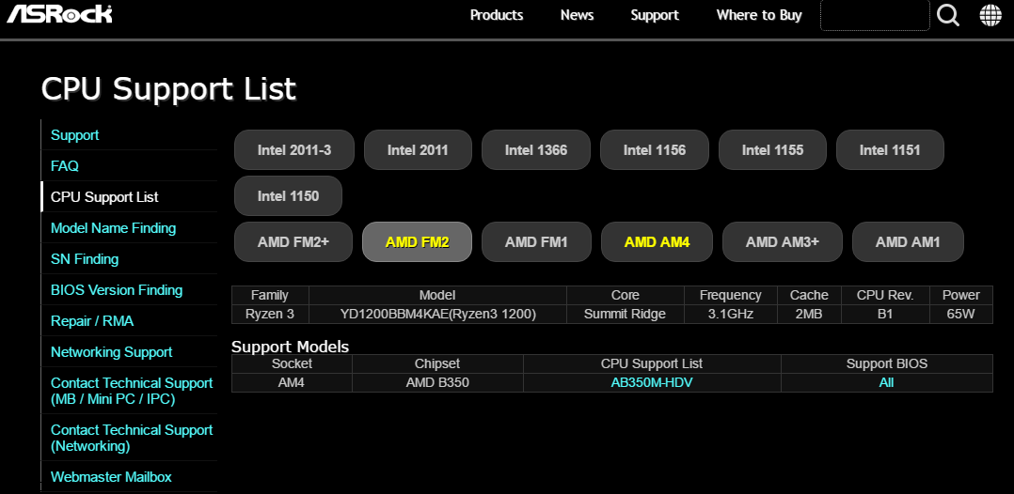Click the All support BIOS link
Viewport: 1014px width, 494px height.
point(887,382)
